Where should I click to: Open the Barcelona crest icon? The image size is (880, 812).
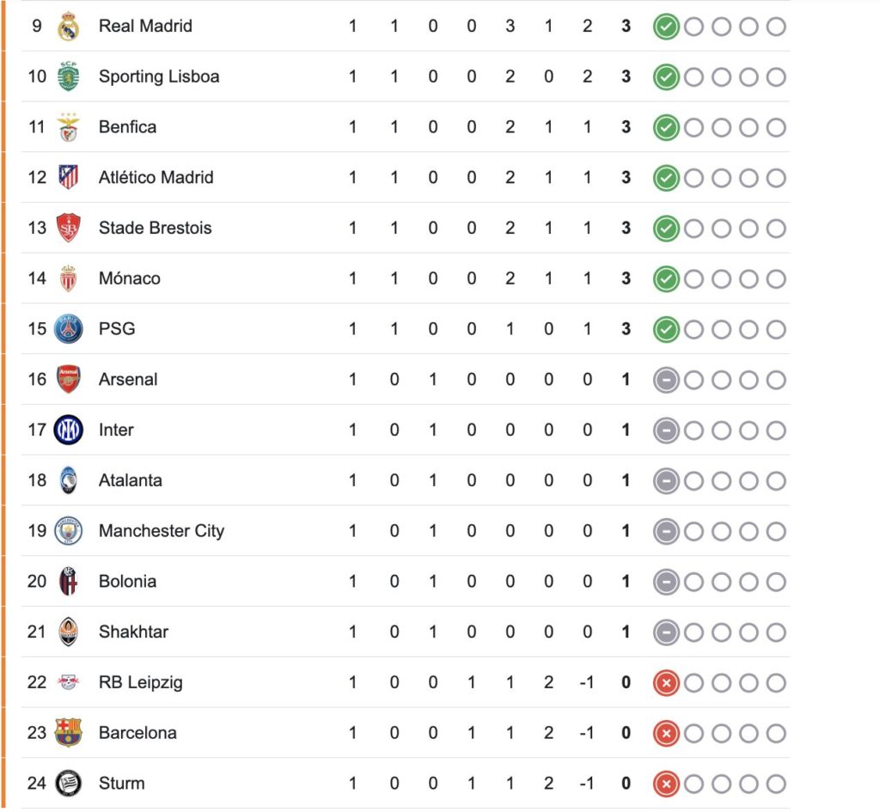coord(69,733)
